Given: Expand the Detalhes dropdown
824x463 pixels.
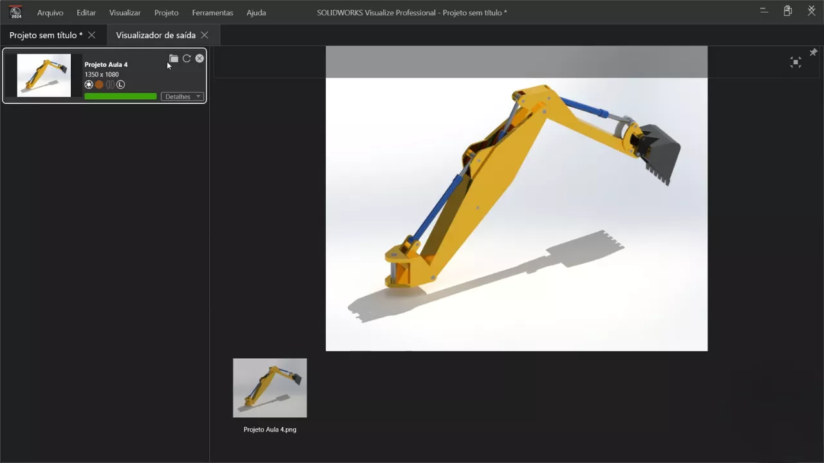Looking at the screenshot, I should (x=182, y=96).
